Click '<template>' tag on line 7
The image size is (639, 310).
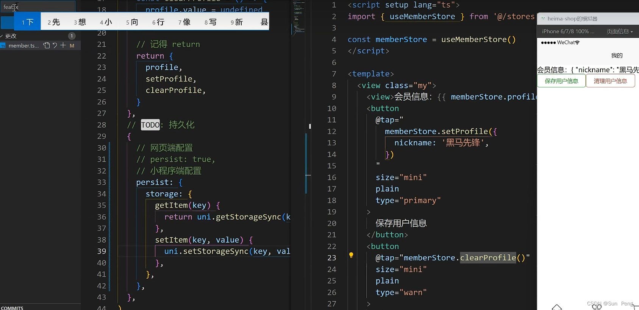371,74
